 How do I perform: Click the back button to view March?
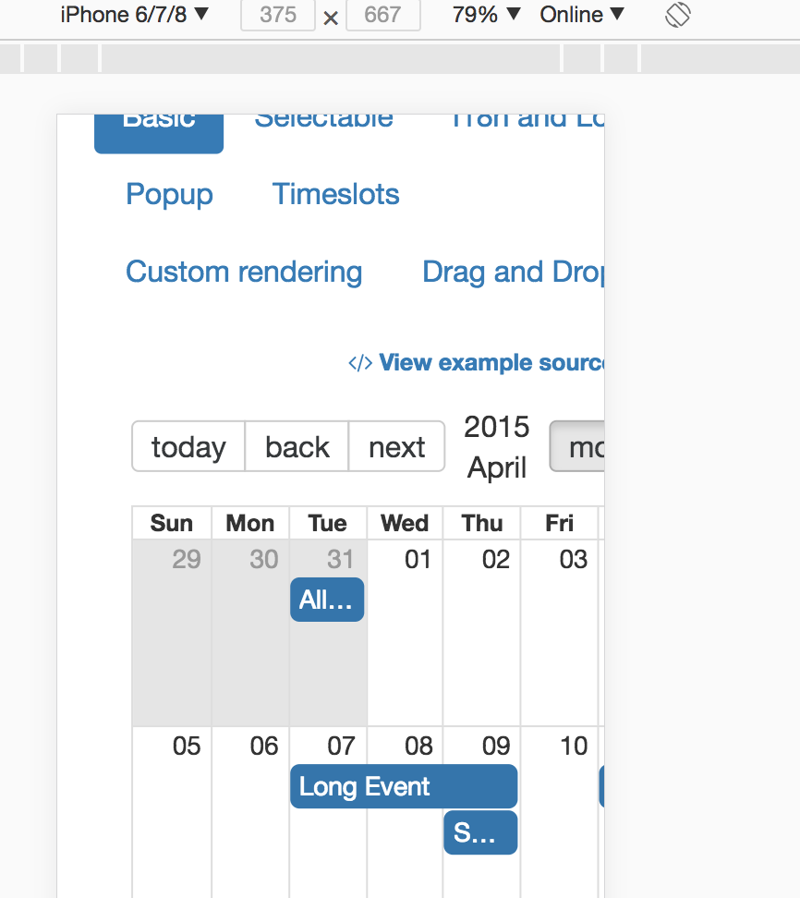click(x=297, y=446)
